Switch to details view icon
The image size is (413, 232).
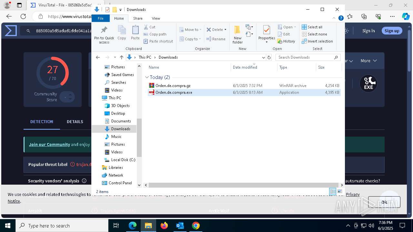click(332, 191)
